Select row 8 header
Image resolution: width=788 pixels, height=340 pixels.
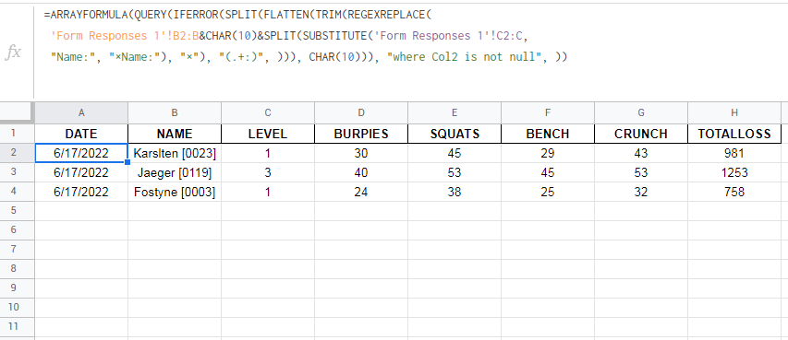[17, 269]
